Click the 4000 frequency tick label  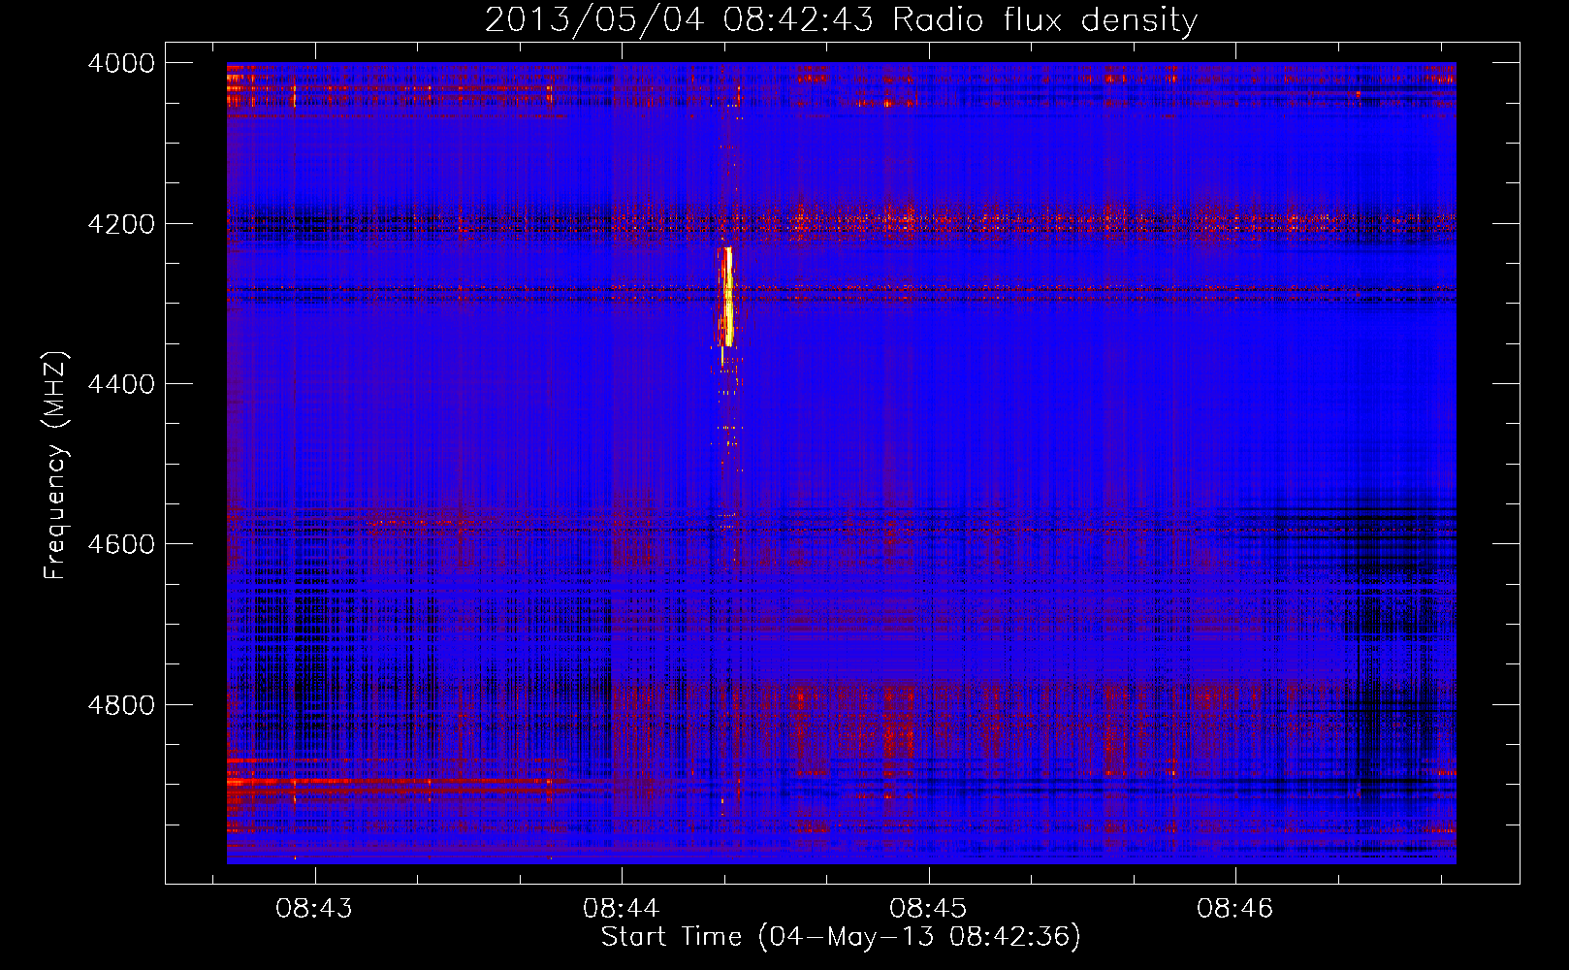coord(121,63)
